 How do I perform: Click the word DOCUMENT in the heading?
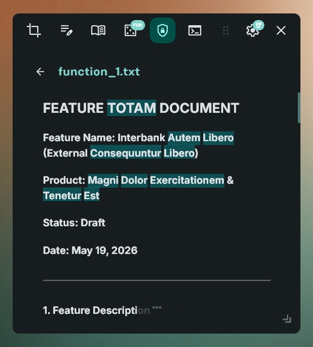199,108
